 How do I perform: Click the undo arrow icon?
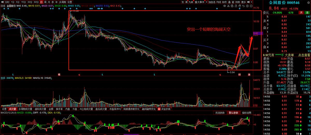pos(243,6)
